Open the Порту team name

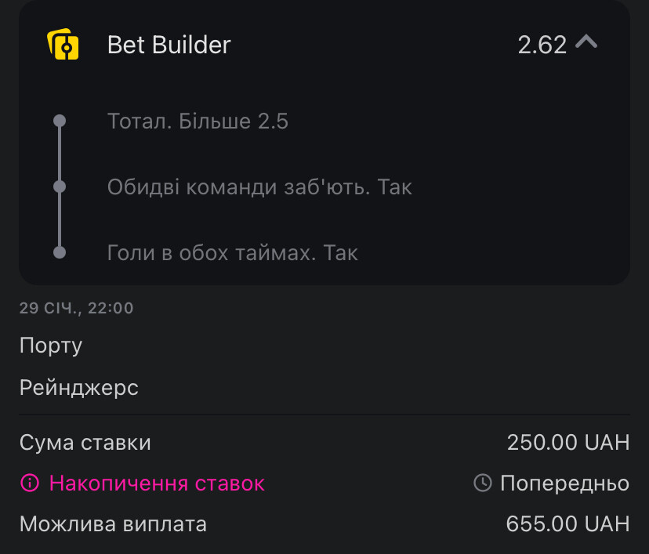(51, 346)
